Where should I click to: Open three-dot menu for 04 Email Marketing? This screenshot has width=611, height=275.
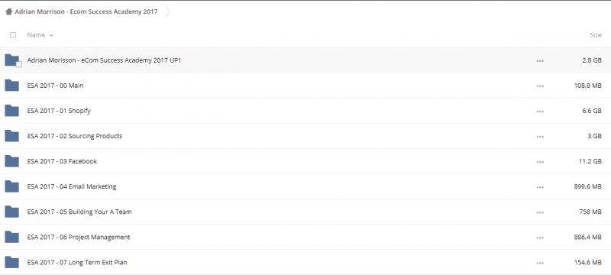pyautogui.click(x=540, y=187)
